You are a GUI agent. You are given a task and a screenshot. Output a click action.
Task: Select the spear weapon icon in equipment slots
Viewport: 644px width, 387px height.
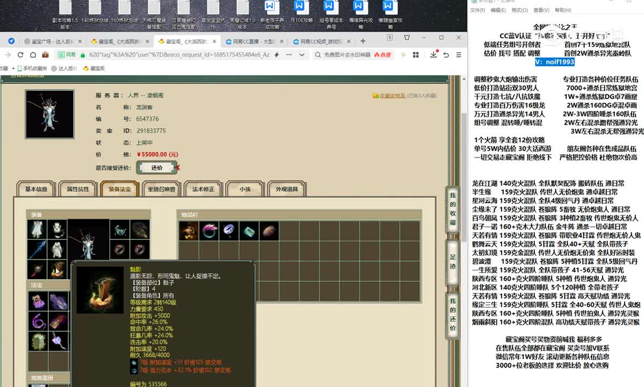coord(37,249)
